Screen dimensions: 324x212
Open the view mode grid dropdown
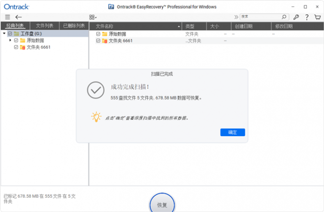[93, 17]
